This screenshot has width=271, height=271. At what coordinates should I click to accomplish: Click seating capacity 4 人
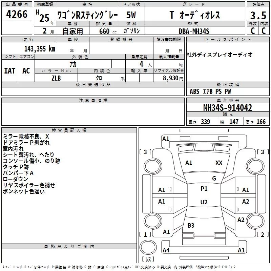tap(146, 64)
